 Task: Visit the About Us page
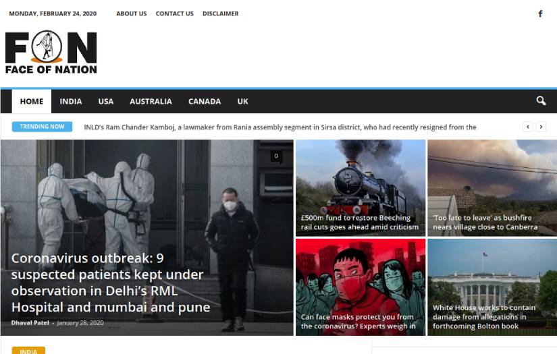[x=132, y=13]
